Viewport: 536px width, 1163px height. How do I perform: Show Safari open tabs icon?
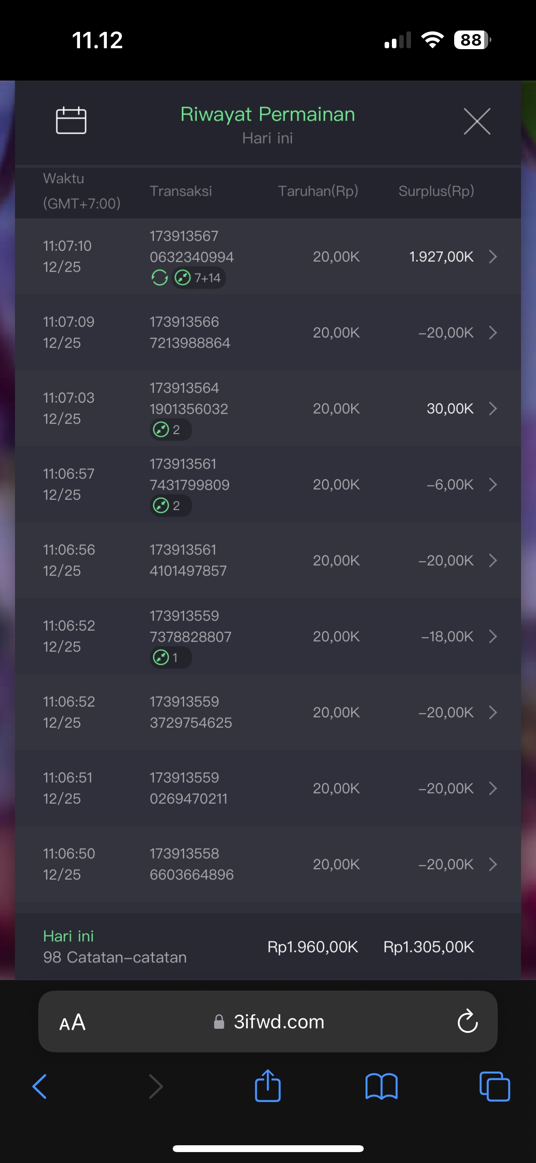(495, 1086)
